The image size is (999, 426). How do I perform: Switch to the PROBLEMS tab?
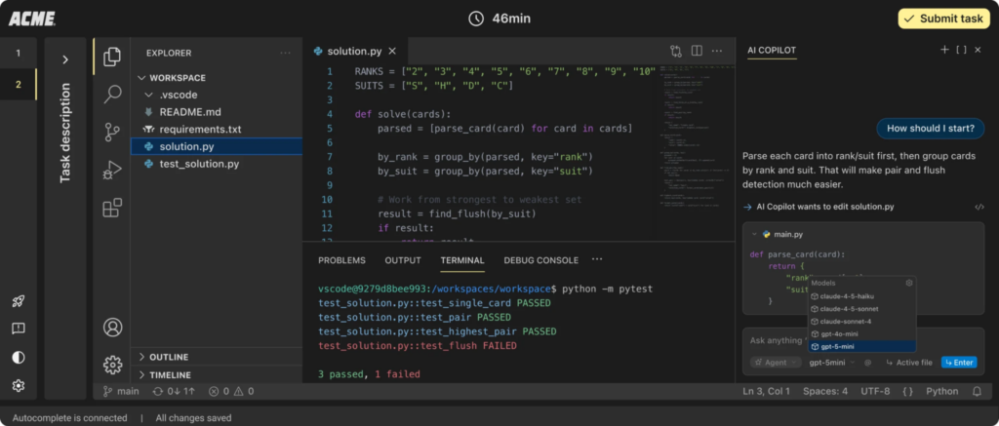(342, 260)
